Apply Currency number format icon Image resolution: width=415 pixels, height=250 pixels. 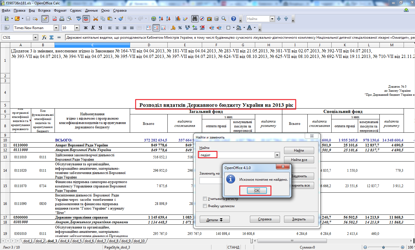pyautogui.click(x=173, y=28)
